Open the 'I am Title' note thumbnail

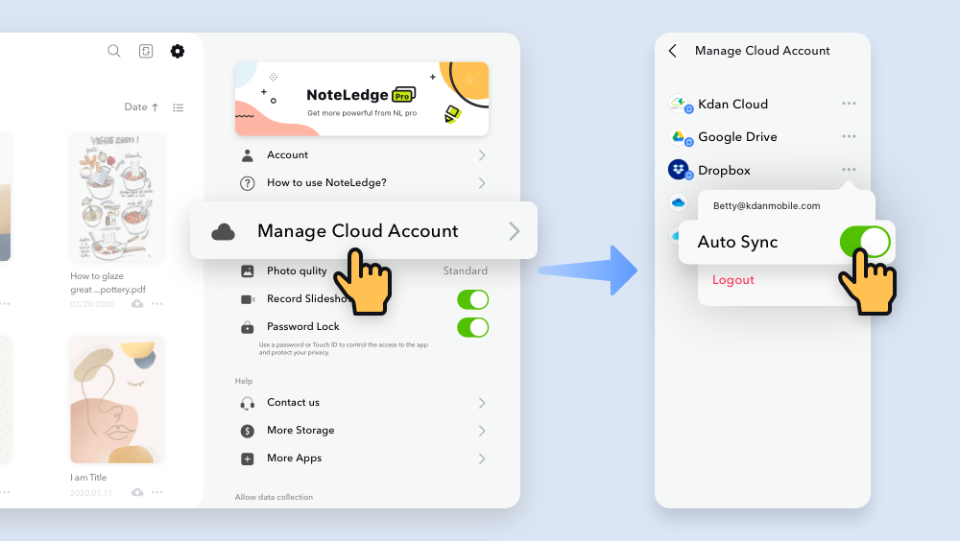pos(117,400)
